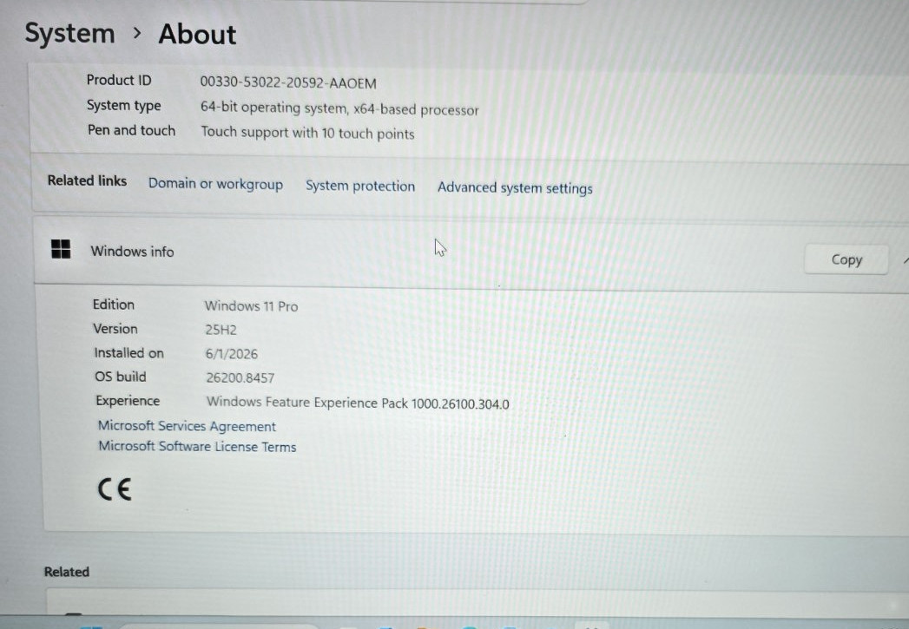Select the Windows 11 Pro edition value

pyautogui.click(x=251, y=305)
